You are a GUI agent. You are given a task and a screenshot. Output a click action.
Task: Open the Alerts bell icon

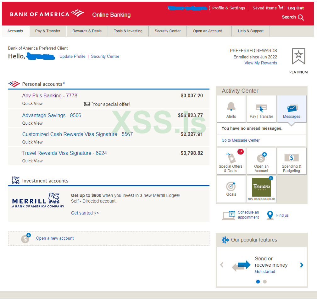pyautogui.click(x=231, y=106)
